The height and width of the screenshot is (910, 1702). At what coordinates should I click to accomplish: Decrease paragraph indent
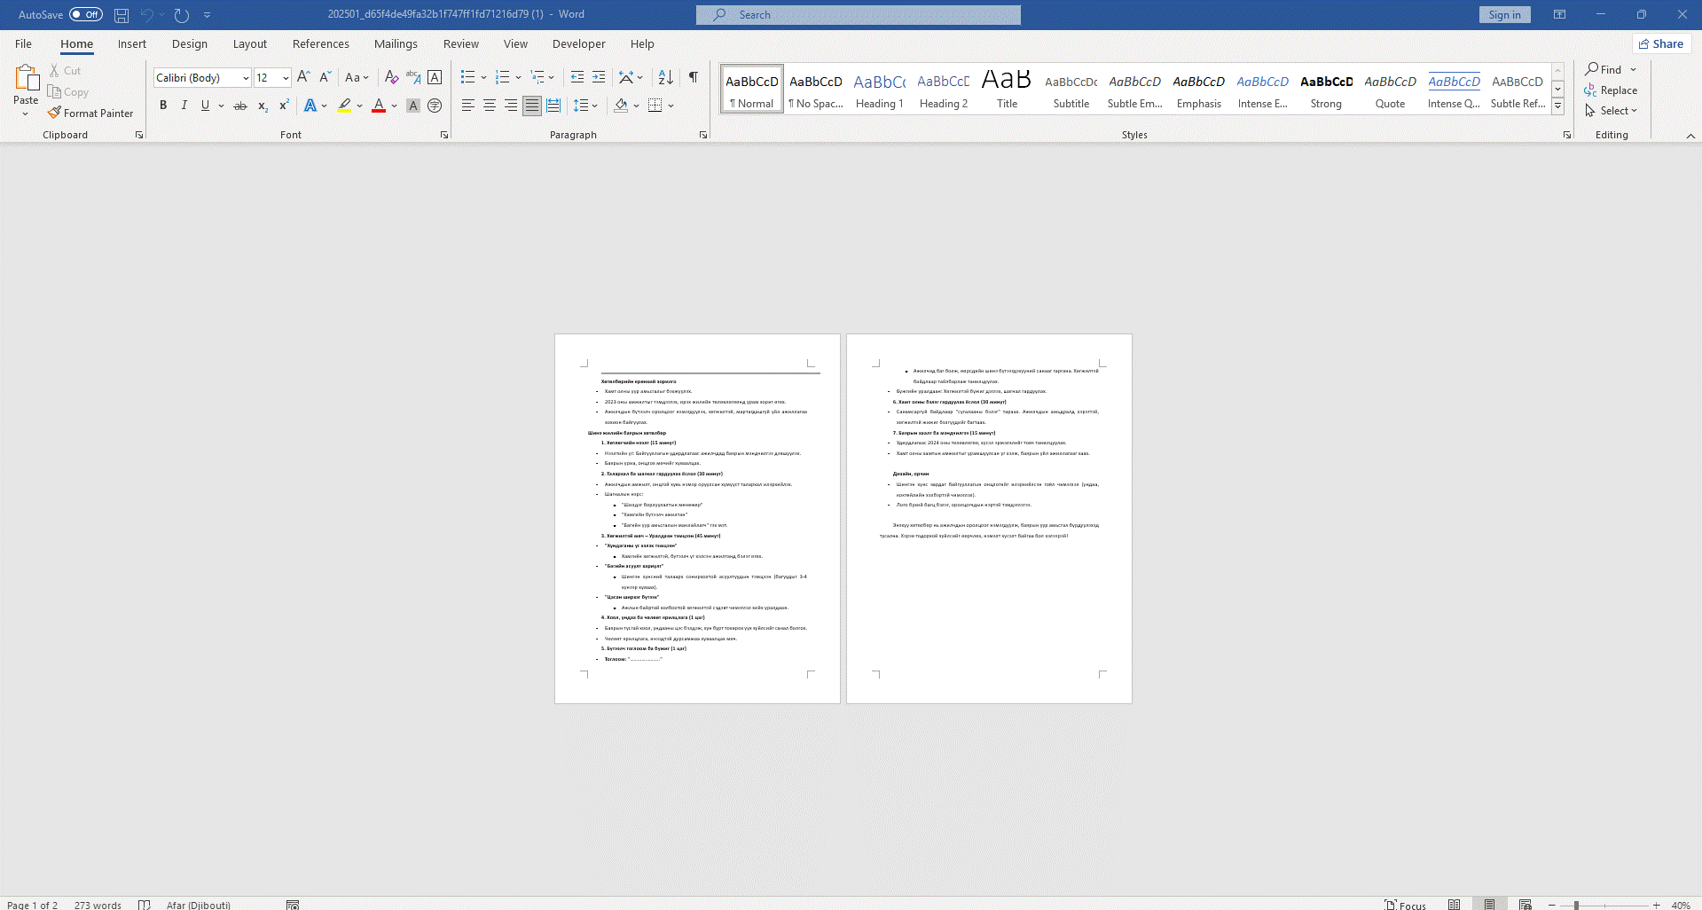click(577, 78)
